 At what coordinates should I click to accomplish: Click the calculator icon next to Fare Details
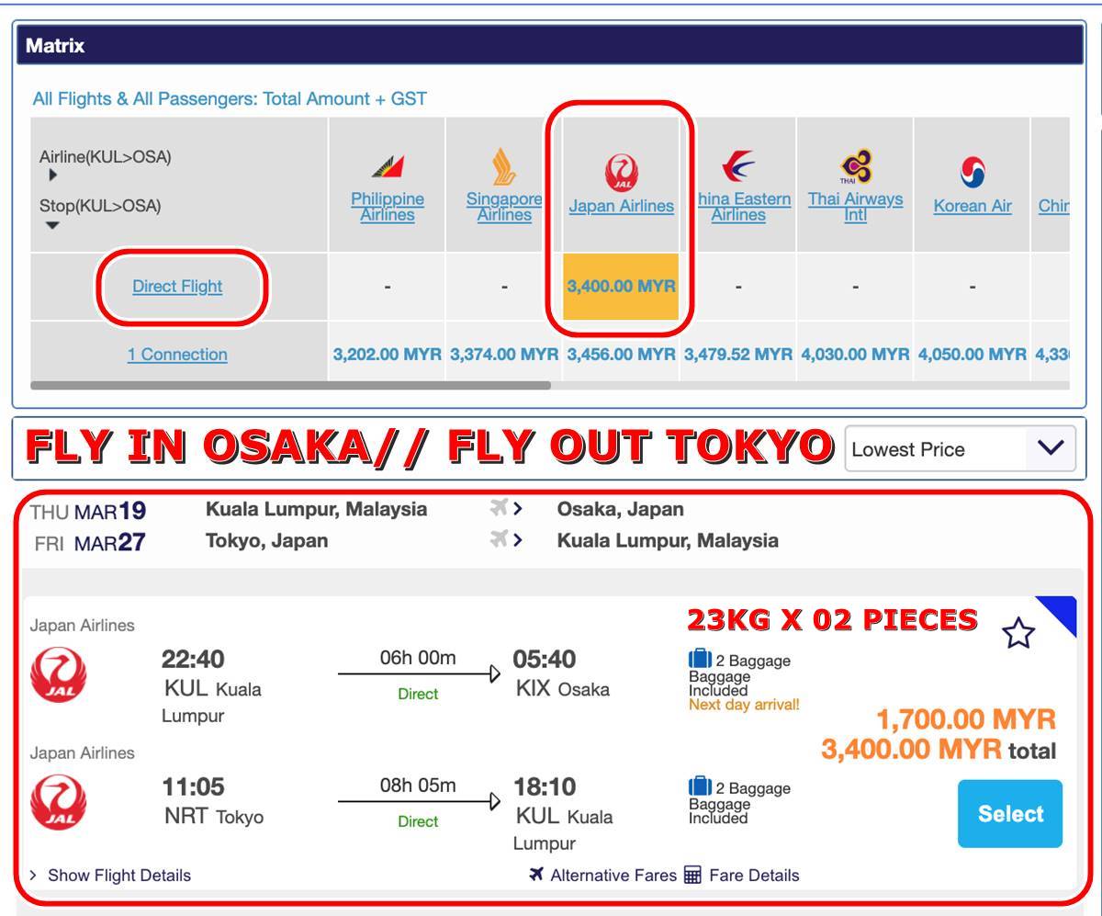693,876
